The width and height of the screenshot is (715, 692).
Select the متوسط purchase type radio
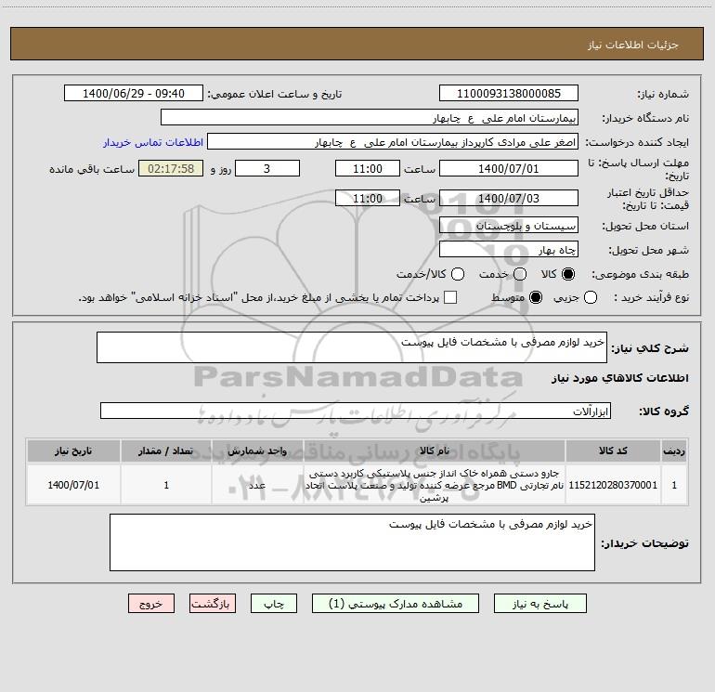536,297
